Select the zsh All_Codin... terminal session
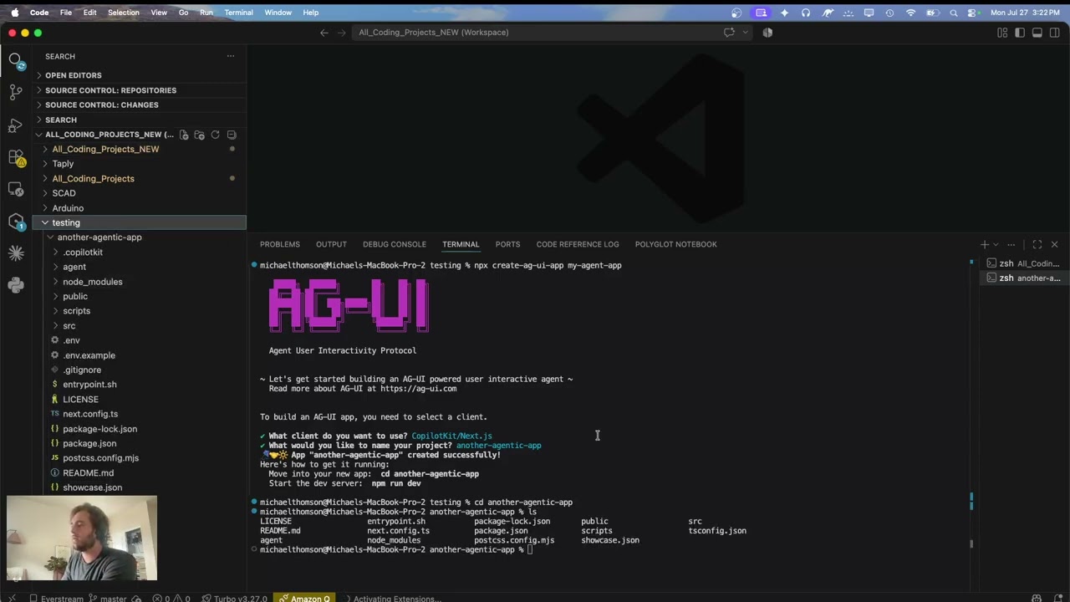1070x602 pixels. pos(1024,263)
